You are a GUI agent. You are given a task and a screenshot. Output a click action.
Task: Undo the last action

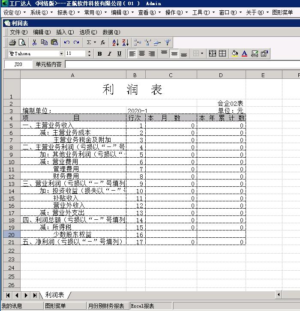click(66, 42)
